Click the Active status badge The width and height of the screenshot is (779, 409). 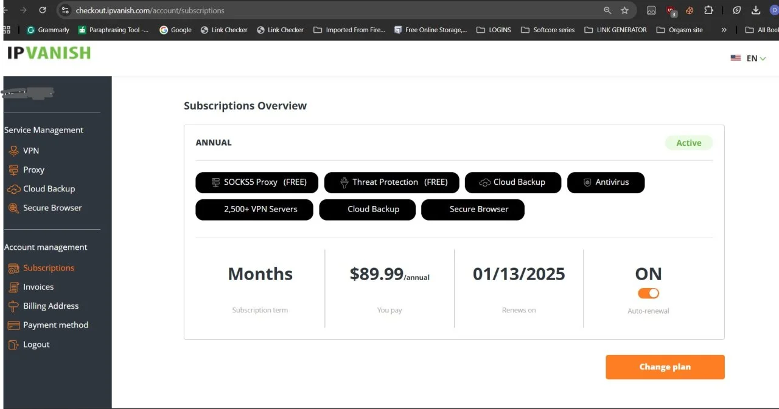688,143
